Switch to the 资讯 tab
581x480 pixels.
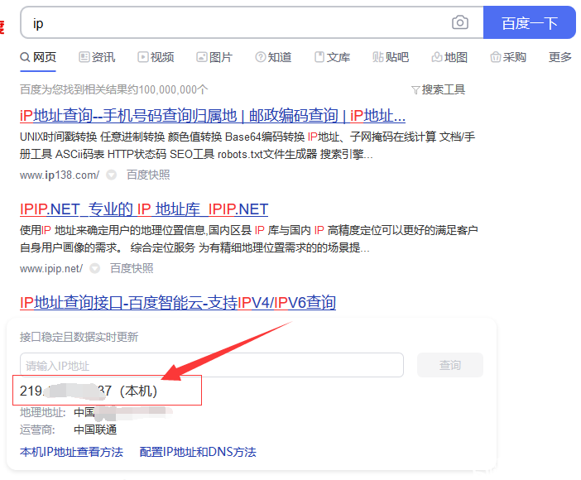[x=97, y=57]
